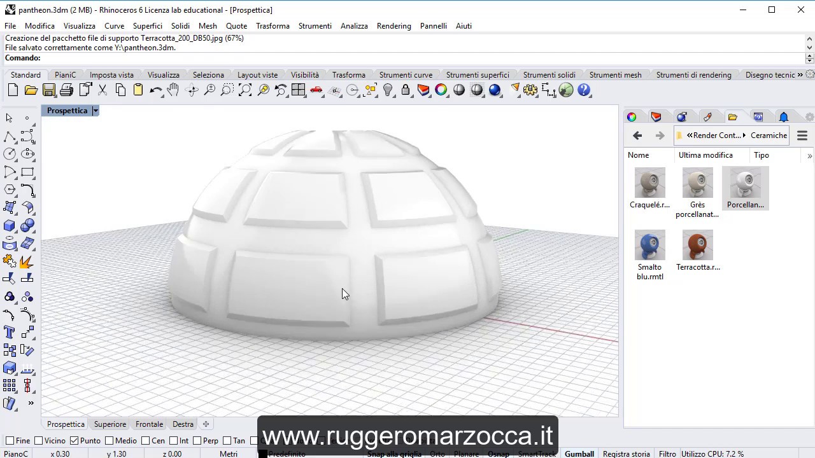Open Rhino options with the gear icon
815x458 pixels.
pyautogui.click(x=530, y=90)
